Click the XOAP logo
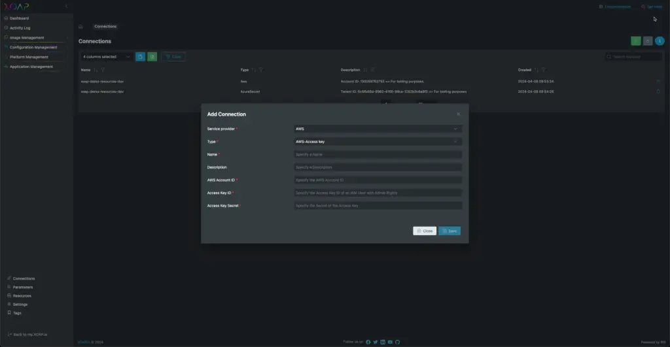 16,7
